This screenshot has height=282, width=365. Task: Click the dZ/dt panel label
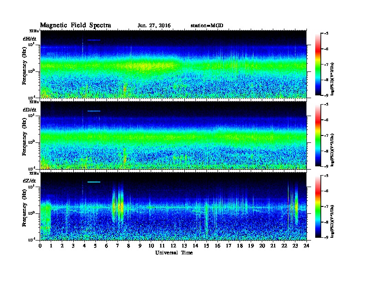coord(29,181)
